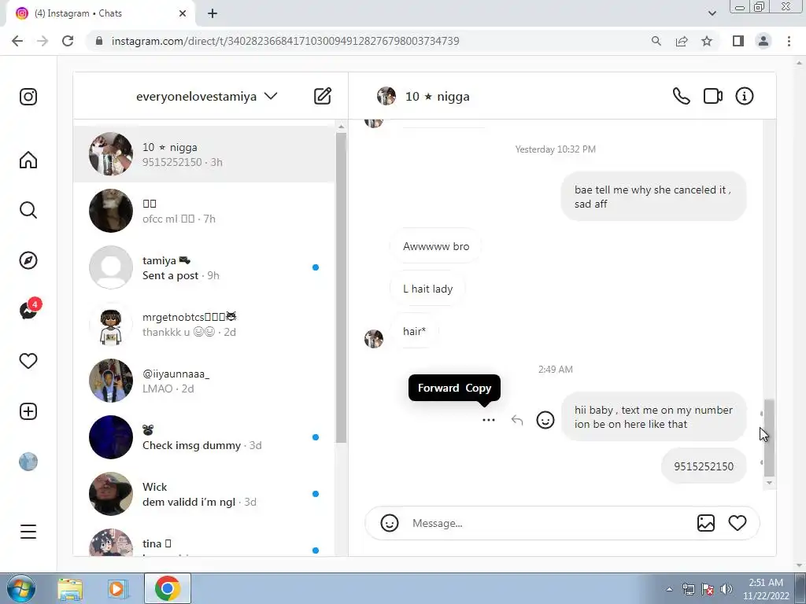The image size is (806, 604).
Task: Open a new Chrome tab
Action: pyautogui.click(x=213, y=13)
